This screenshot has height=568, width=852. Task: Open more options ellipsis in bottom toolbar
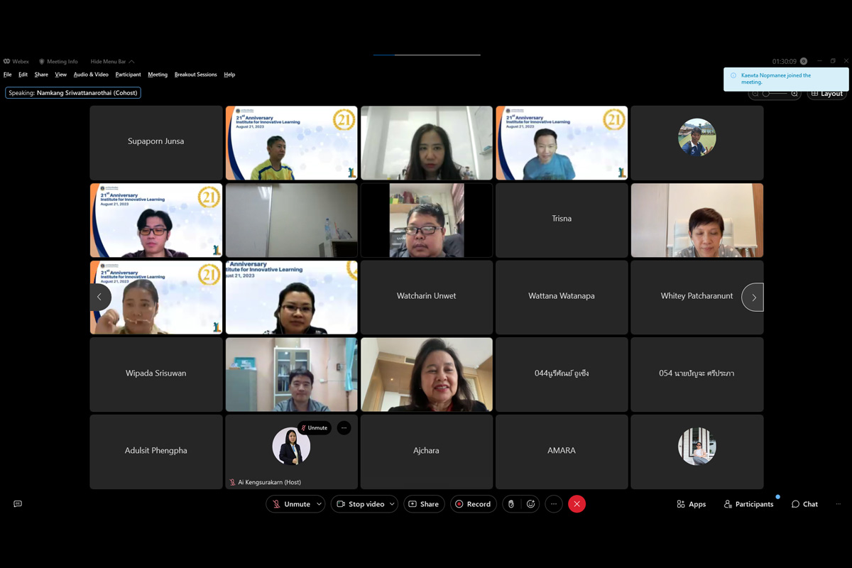554,504
